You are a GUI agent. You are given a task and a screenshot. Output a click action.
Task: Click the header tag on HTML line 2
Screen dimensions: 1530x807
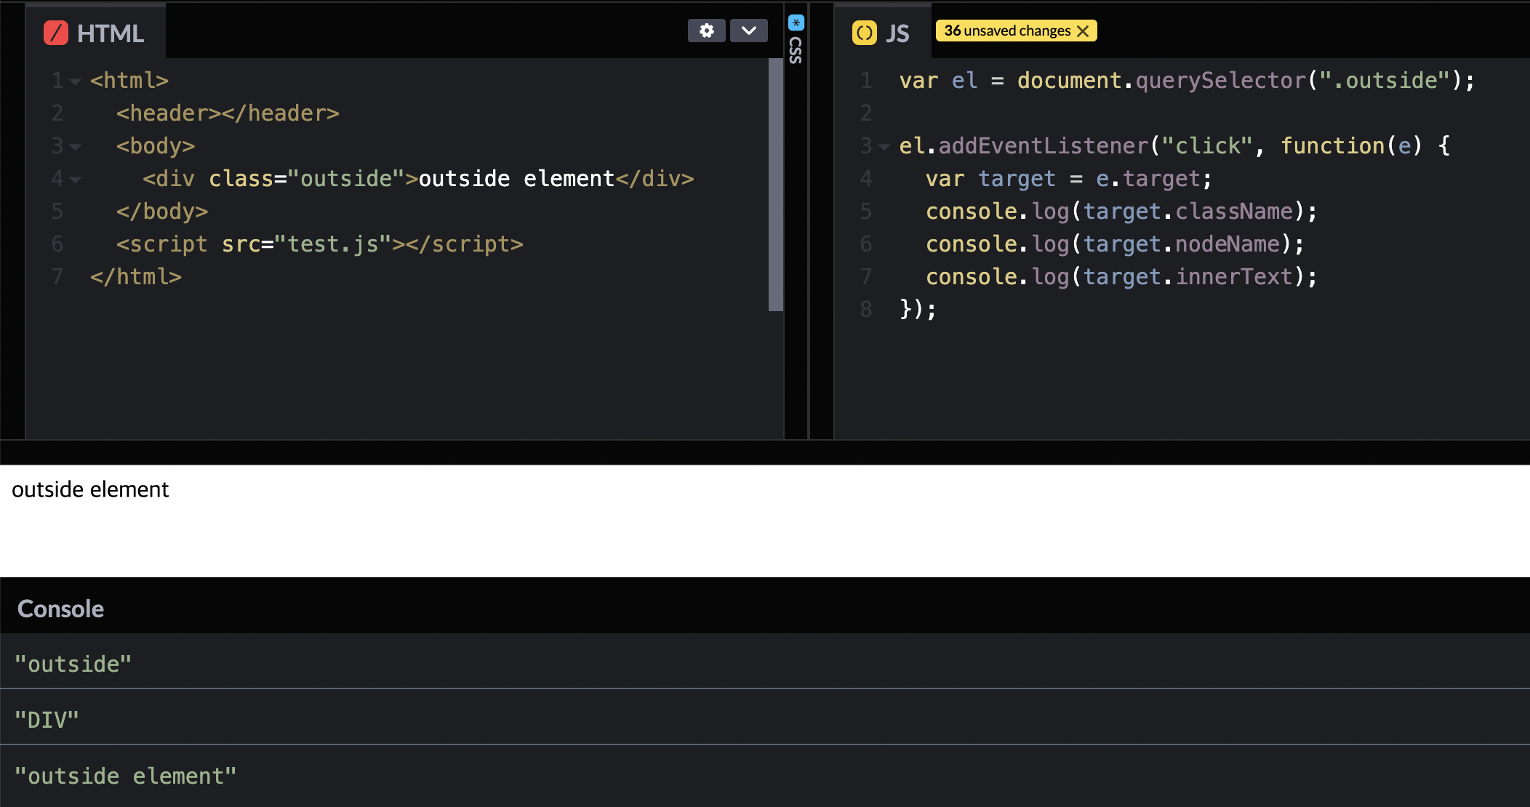(x=228, y=113)
